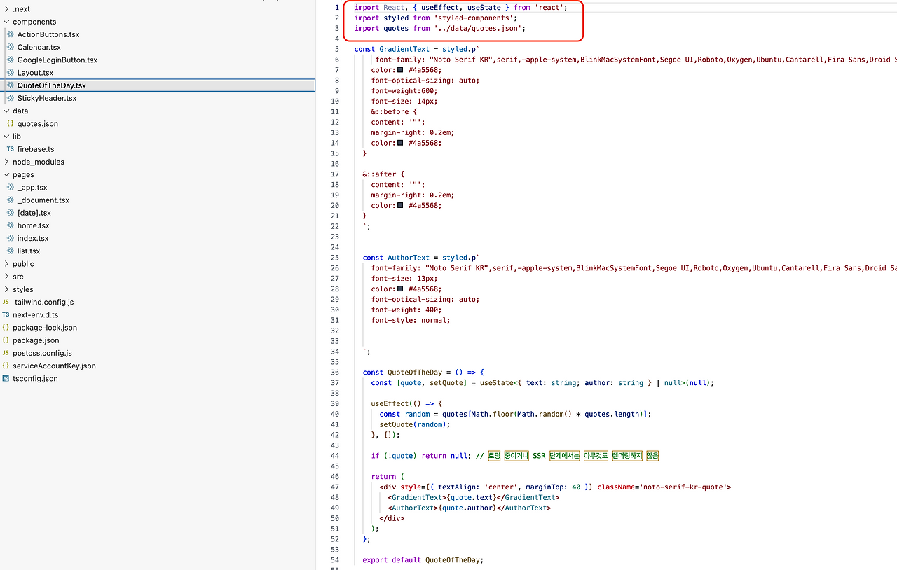Expand the styles folder

click(6, 289)
